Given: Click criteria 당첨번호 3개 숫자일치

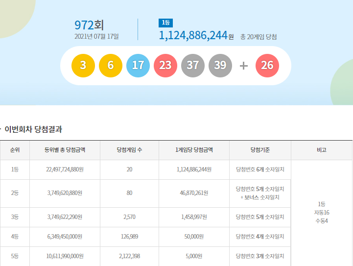Looking at the screenshot, I should (x=260, y=256).
